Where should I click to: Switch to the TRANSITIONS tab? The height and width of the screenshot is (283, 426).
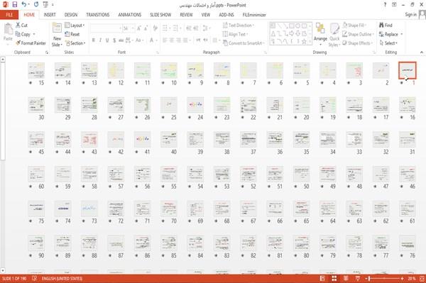coord(98,15)
